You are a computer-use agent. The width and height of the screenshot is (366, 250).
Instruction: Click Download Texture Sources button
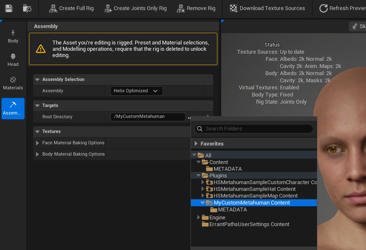pyautogui.click(x=267, y=8)
